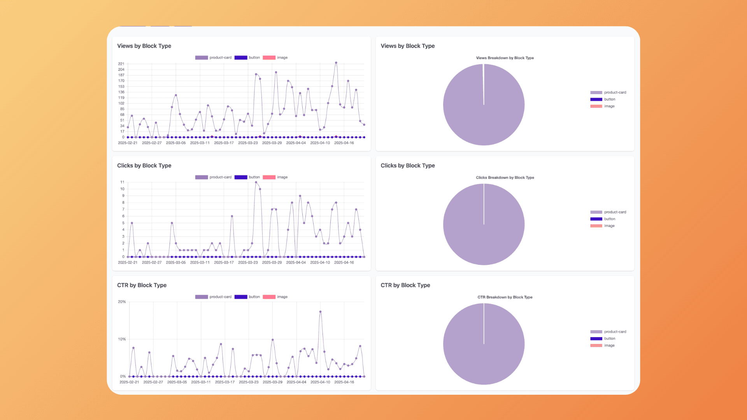Screen dimensions: 747x420
Task: Click the Clicks by Block Type heading
Action: (144, 165)
